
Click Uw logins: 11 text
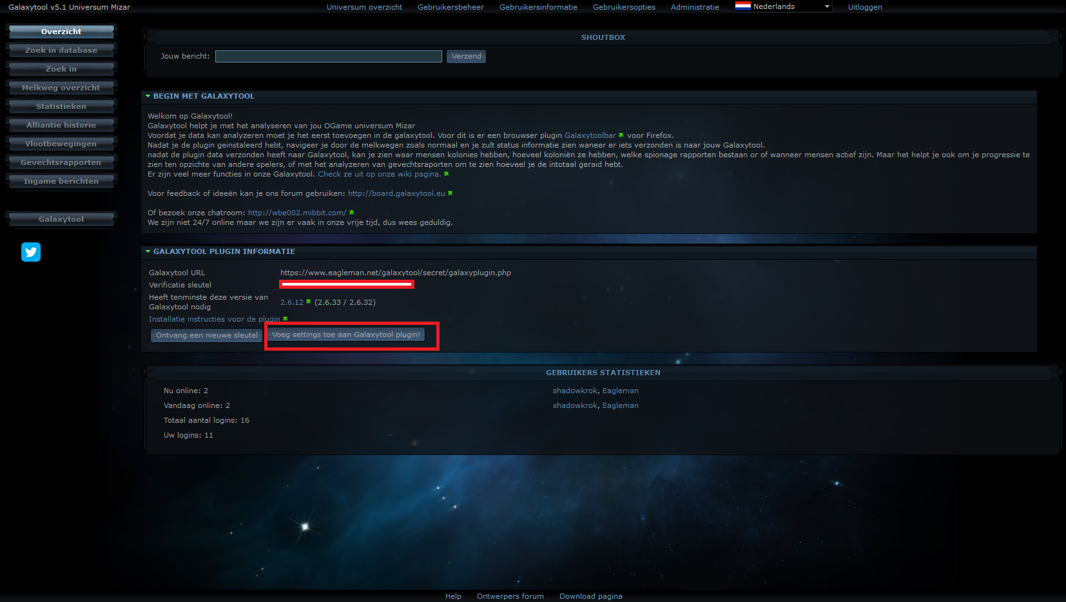(188, 435)
